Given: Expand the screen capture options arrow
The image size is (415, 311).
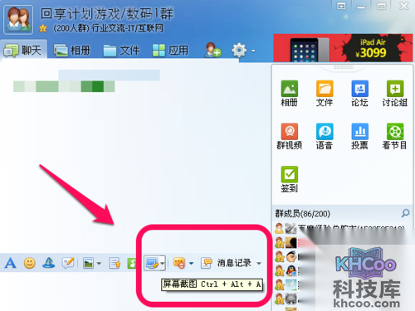Looking at the screenshot, I should pos(163,263).
